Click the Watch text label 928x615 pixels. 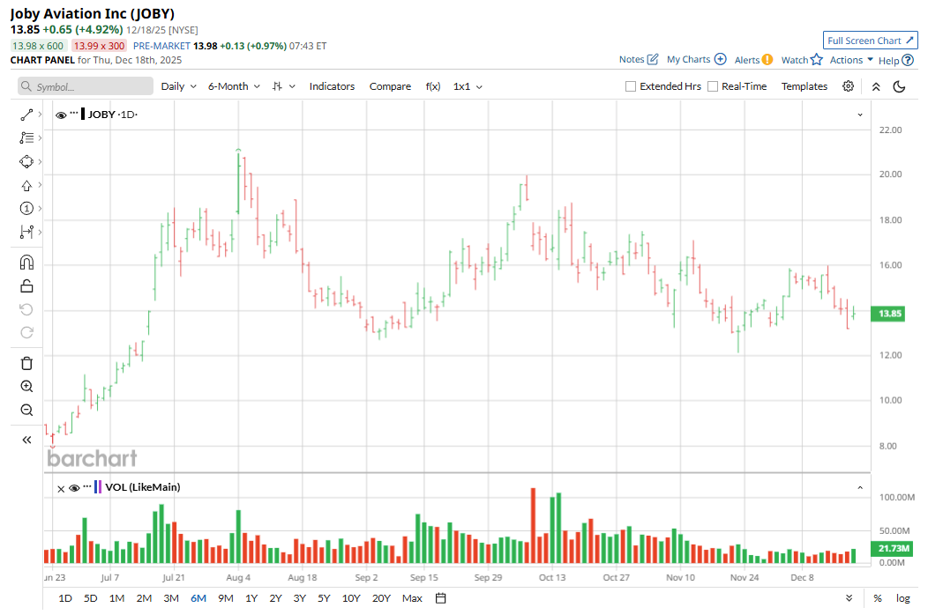pos(794,60)
